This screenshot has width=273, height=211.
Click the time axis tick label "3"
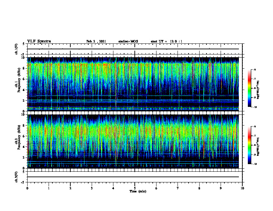(92, 188)
